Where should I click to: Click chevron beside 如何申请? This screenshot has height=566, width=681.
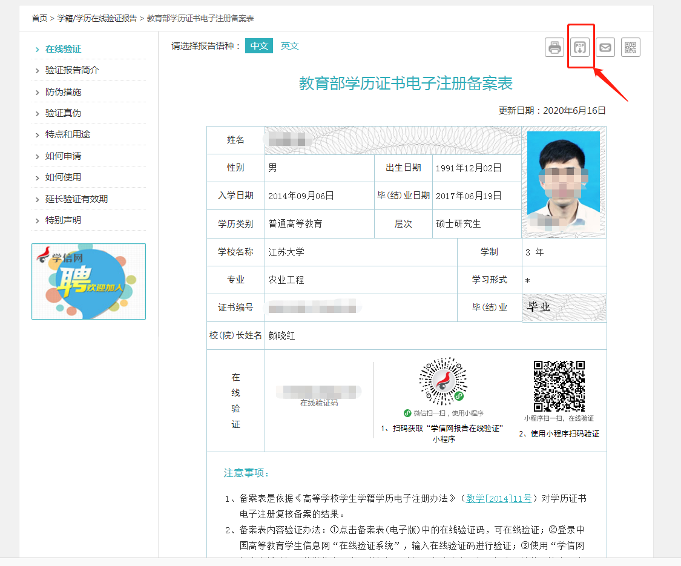38,156
